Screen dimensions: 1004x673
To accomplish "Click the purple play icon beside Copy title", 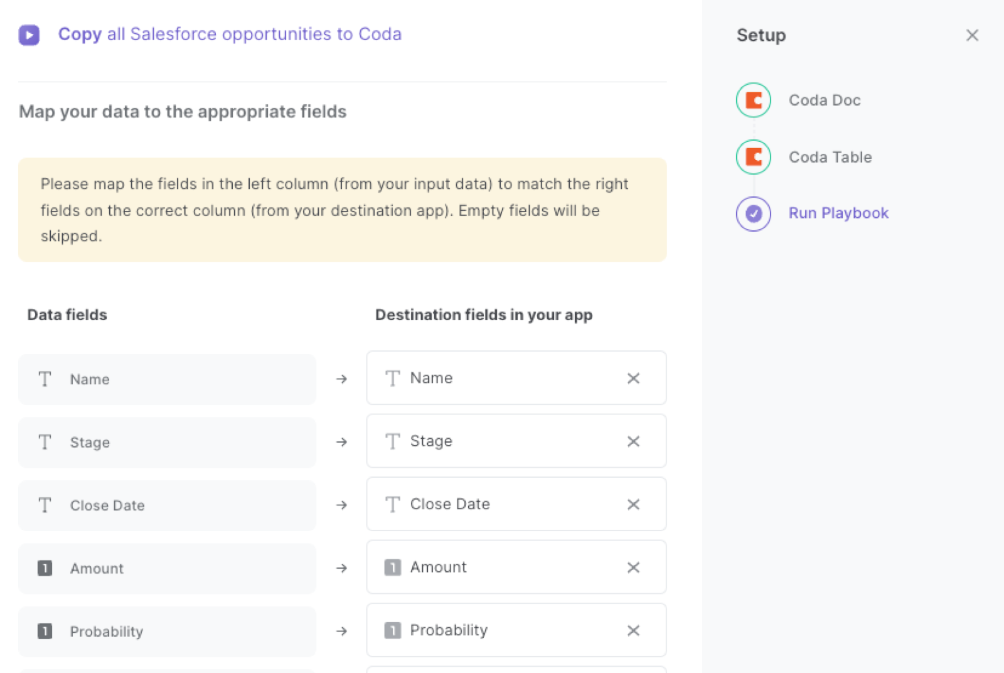I will [x=29, y=35].
